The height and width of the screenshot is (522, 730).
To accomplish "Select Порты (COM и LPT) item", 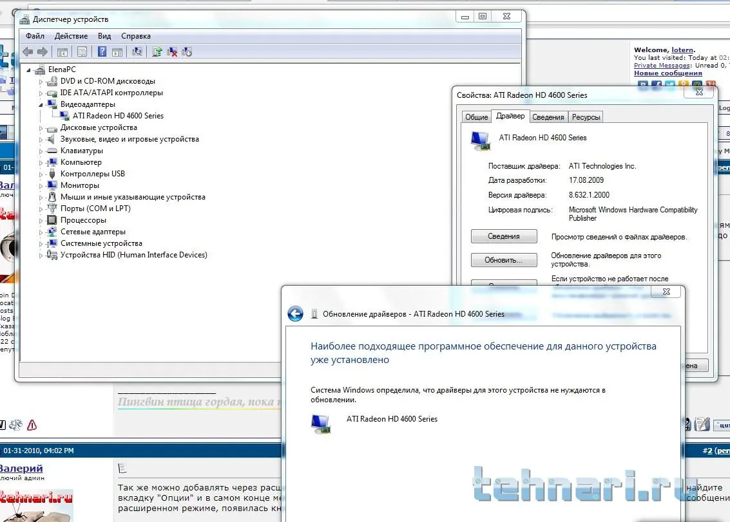I will [95, 209].
